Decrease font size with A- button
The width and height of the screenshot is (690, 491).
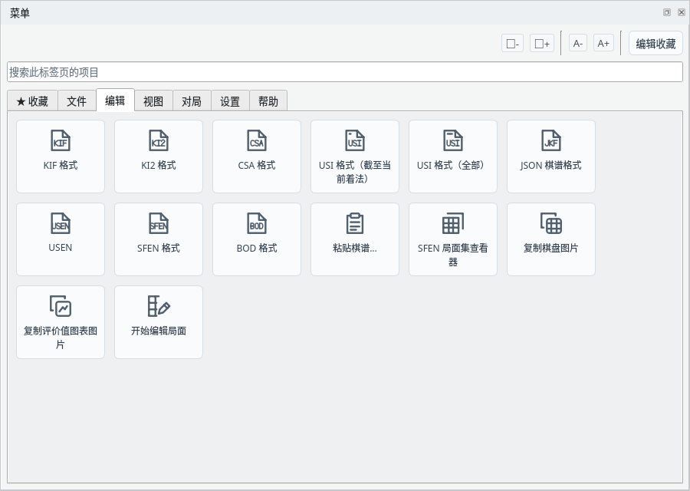[578, 43]
